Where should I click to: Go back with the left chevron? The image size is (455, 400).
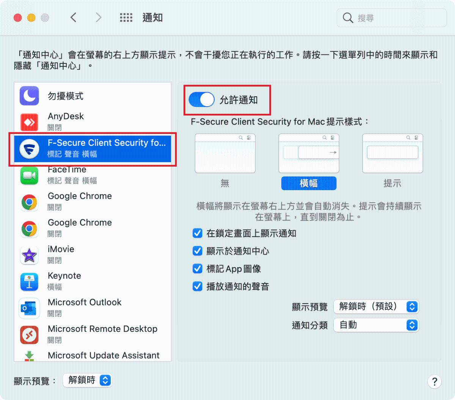pyautogui.click(x=74, y=17)
